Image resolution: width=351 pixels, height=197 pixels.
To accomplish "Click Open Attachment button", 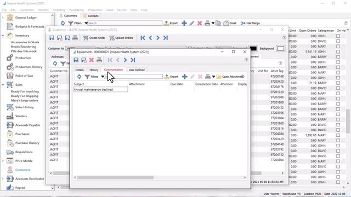I will pos(230,77).
